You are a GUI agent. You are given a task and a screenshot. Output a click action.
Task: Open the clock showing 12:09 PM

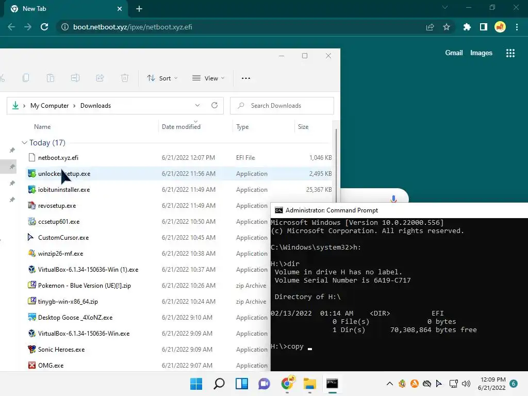pyautogui.click(x=492, y=384)
